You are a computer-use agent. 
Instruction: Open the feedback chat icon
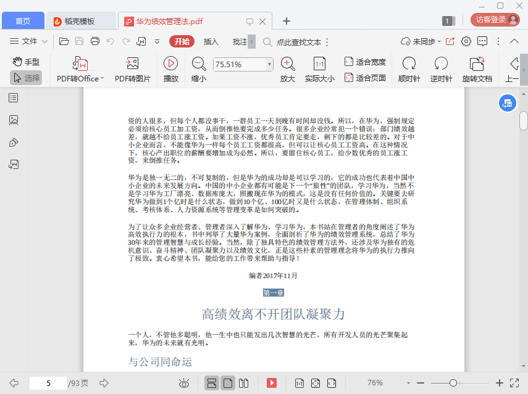click(482, 41)
